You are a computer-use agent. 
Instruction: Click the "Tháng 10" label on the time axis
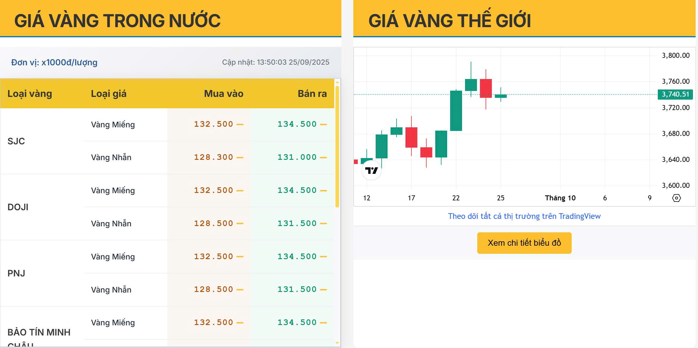click(x=560, y=198)
